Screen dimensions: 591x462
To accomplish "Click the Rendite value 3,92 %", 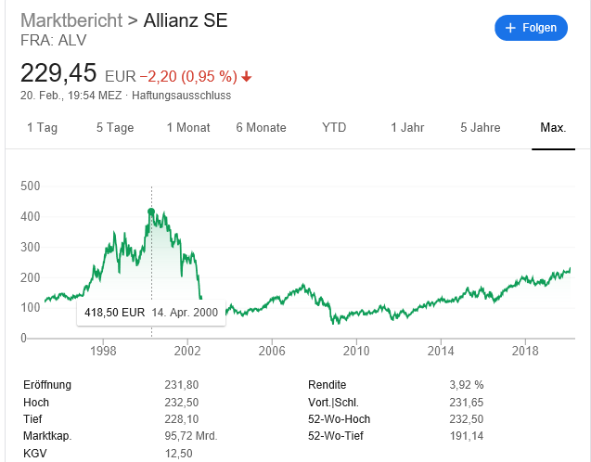I will 466,384.
